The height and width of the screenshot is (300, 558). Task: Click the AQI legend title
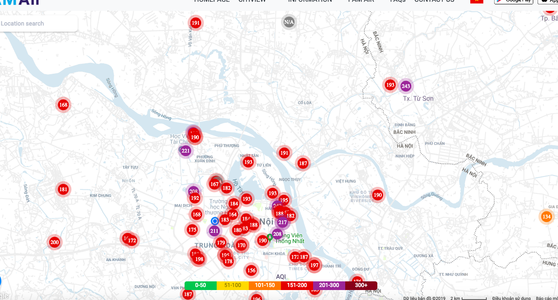pos(281,277)
